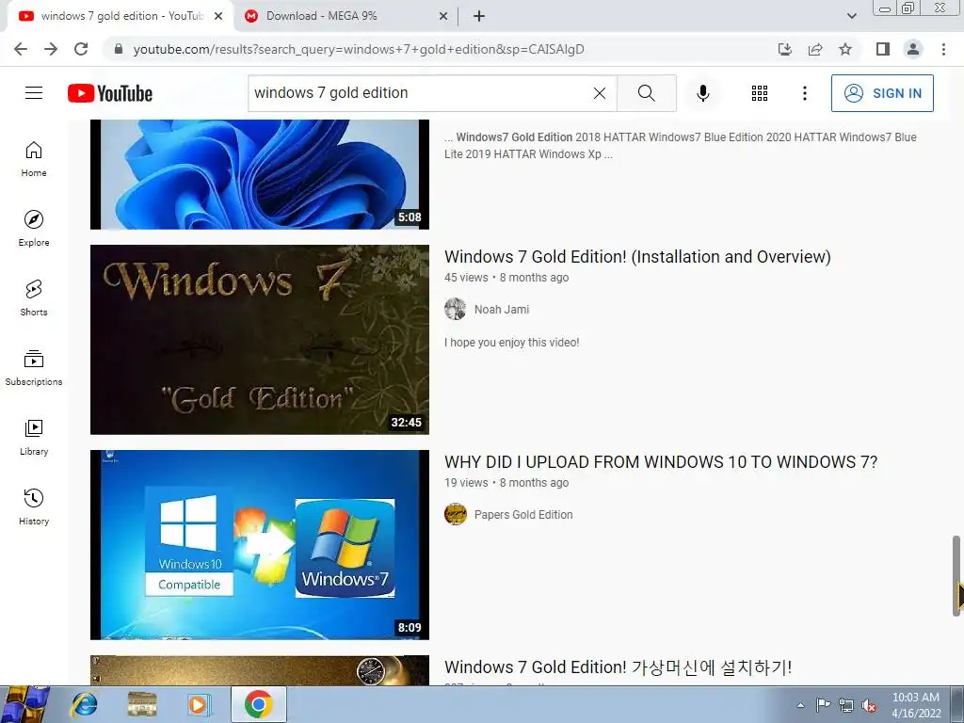964x723 pixels.
Task: Click the Chrome taskbar icon
Action: (258, 704)
